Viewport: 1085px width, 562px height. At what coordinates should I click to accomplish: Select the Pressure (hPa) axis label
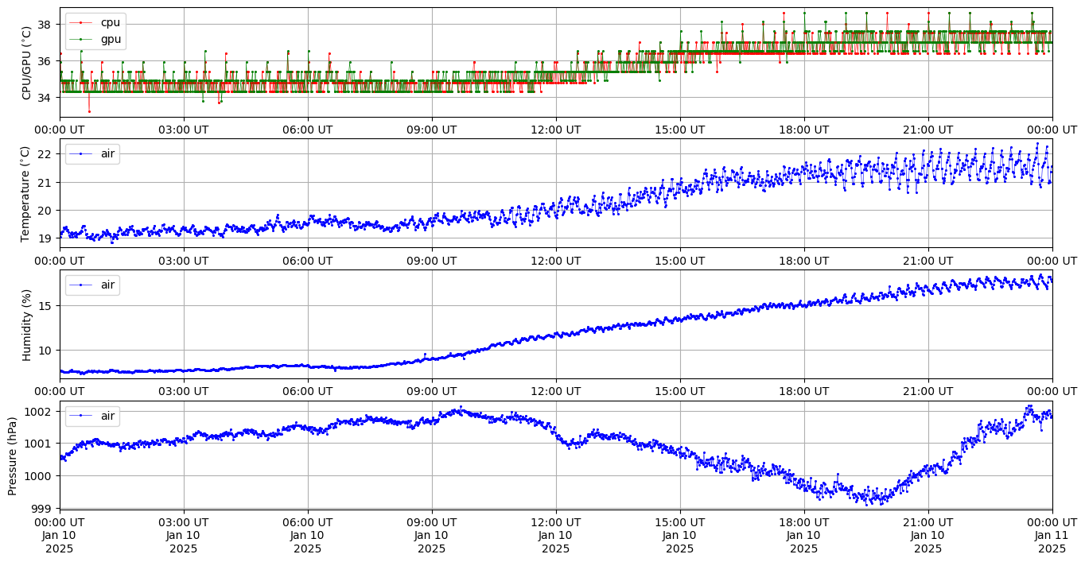[x=13, y=455]
